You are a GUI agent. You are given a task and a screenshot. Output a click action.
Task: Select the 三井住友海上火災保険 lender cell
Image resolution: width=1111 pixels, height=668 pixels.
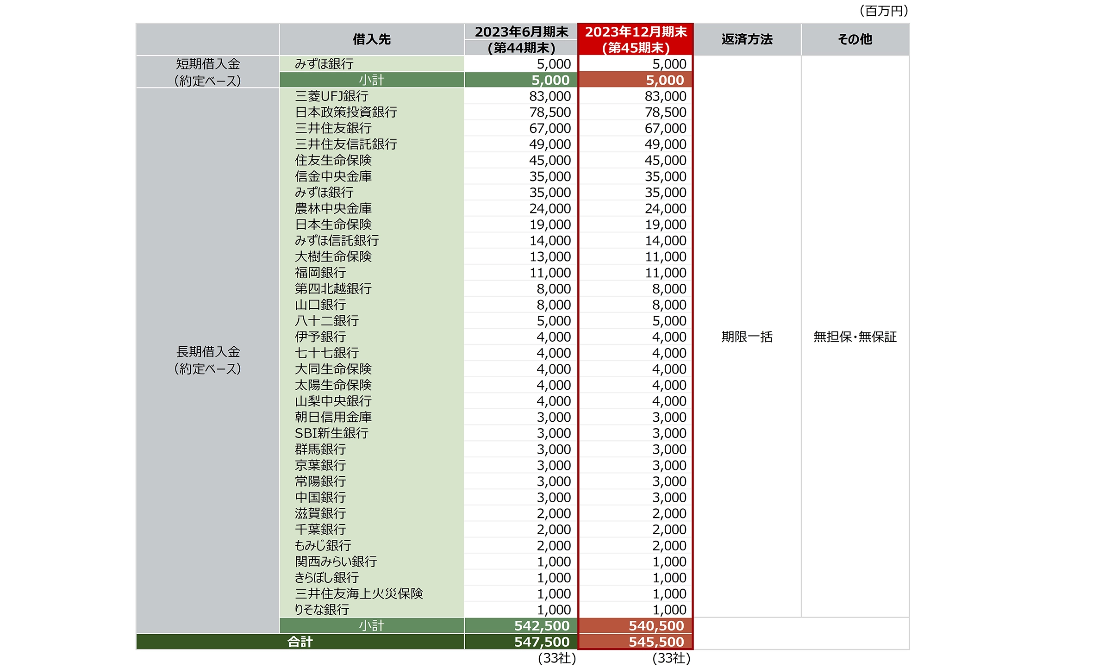[x=372, y=593]
